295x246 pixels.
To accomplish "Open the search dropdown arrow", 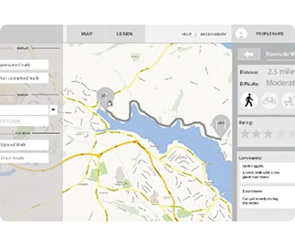I will coord(53,110).
